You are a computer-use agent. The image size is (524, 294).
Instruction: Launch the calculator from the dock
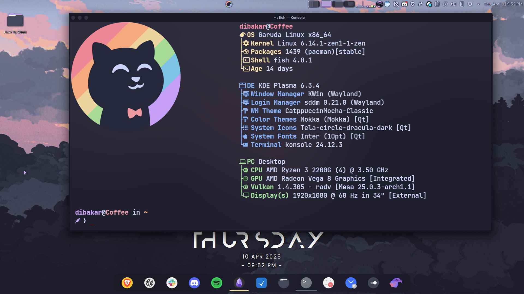pos(329,283)
